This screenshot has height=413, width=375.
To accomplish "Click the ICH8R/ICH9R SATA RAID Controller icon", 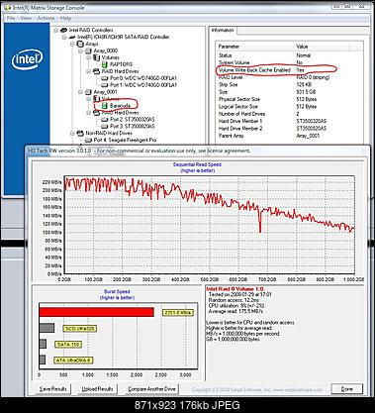I will click(72, 37).
